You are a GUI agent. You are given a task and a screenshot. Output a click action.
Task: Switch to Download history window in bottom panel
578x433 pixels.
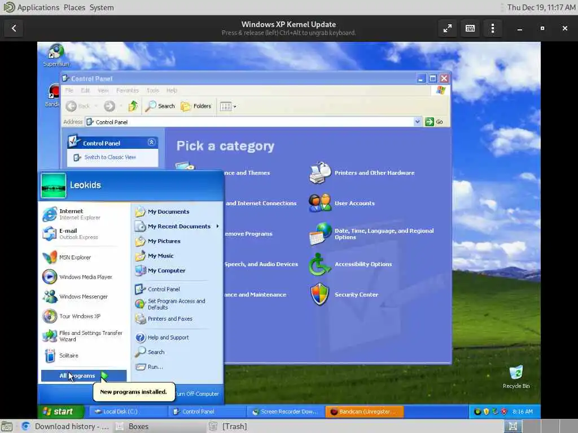click(65, 426)
